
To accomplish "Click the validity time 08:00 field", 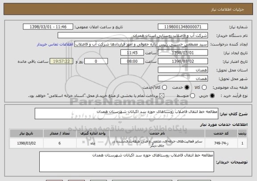I will [x=132, y=61].
